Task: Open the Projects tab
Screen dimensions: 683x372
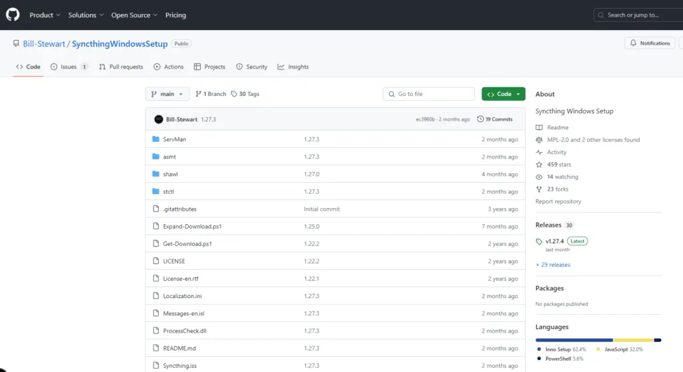Action: 209,67
